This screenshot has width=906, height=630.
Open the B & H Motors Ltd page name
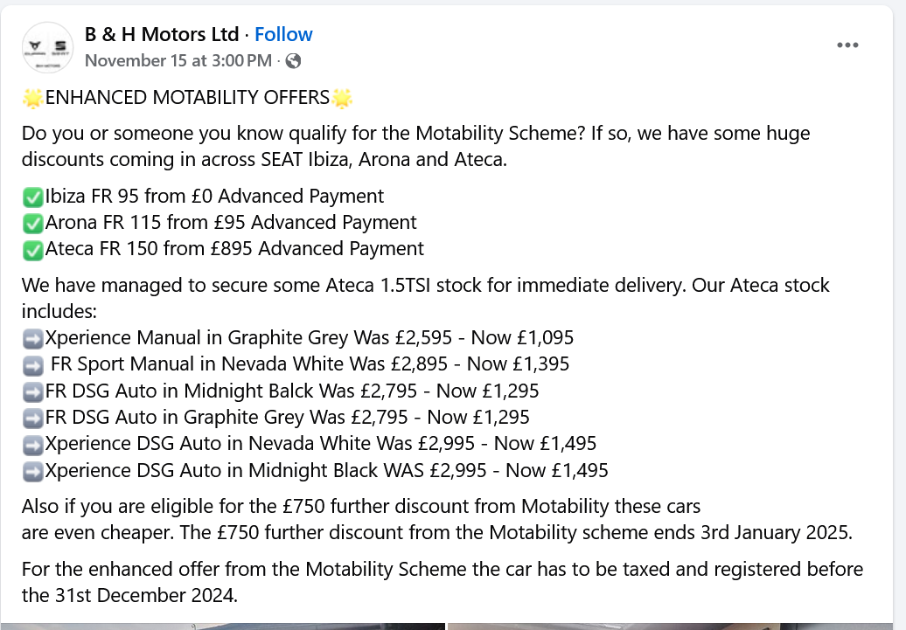162,34
